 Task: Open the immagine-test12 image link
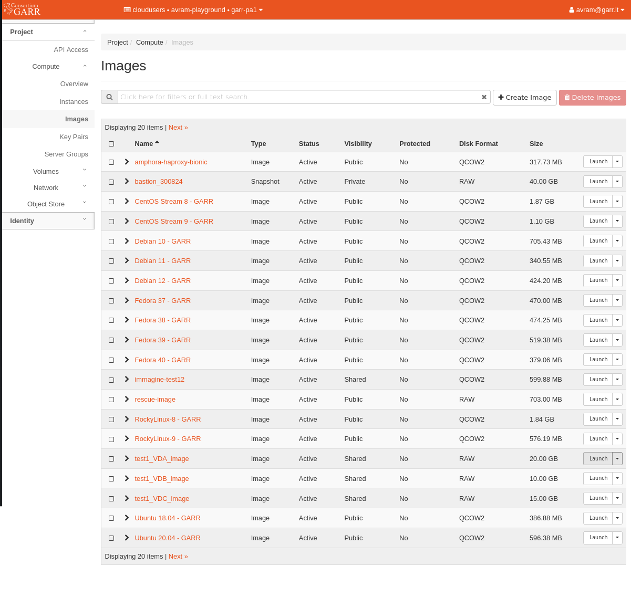pos(159,380)
